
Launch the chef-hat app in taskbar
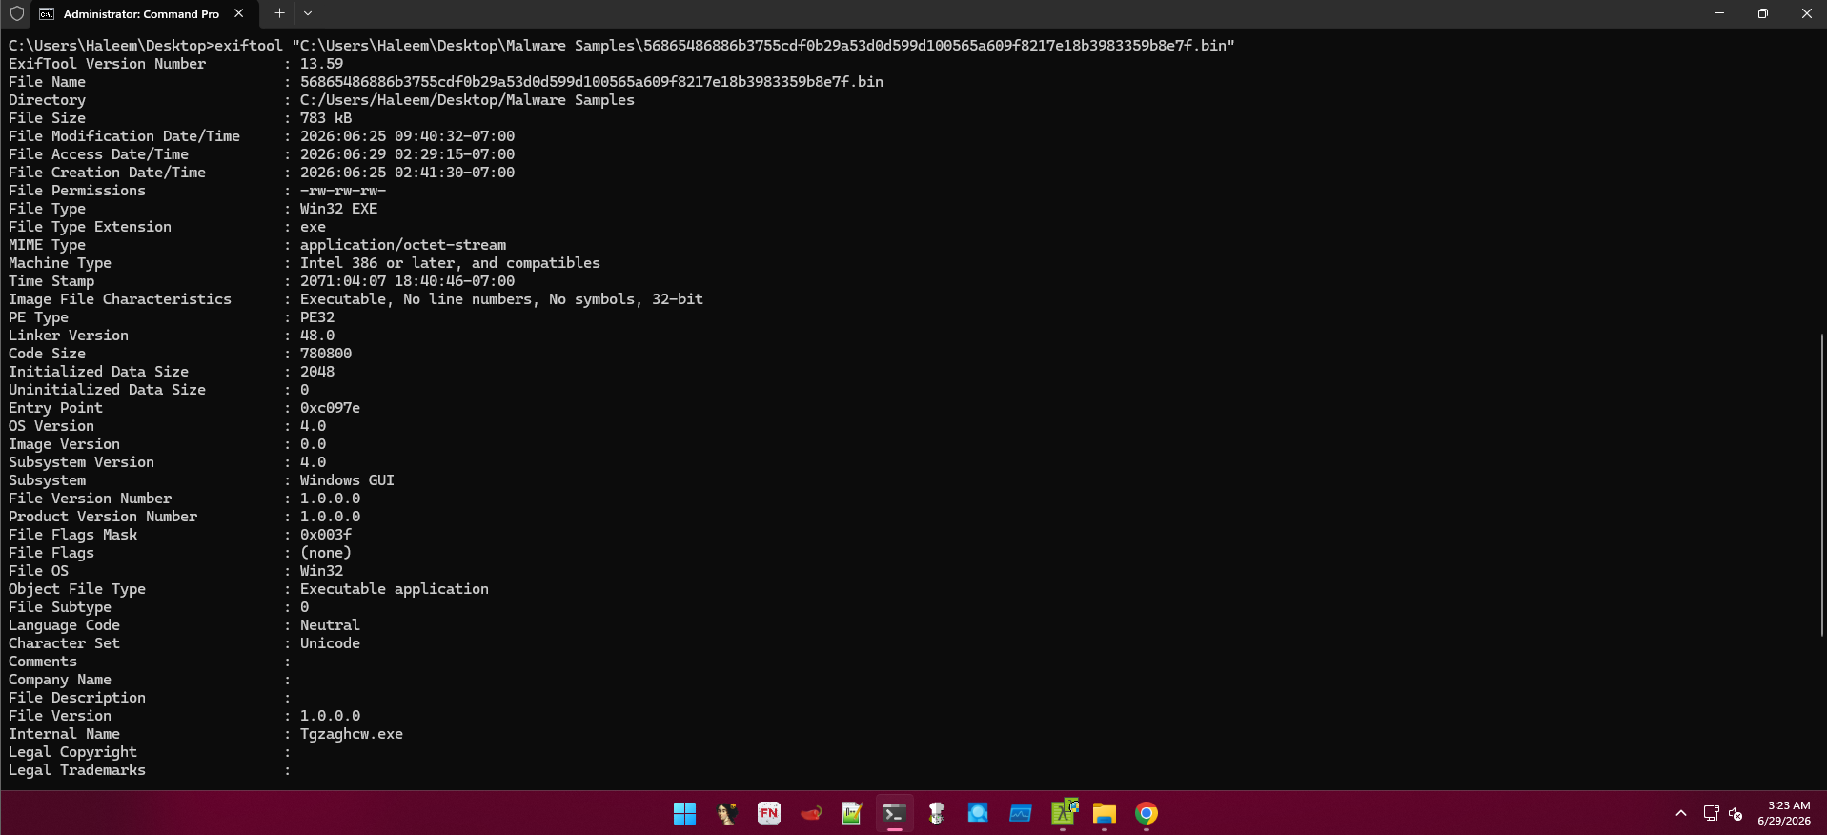[937, 813]
